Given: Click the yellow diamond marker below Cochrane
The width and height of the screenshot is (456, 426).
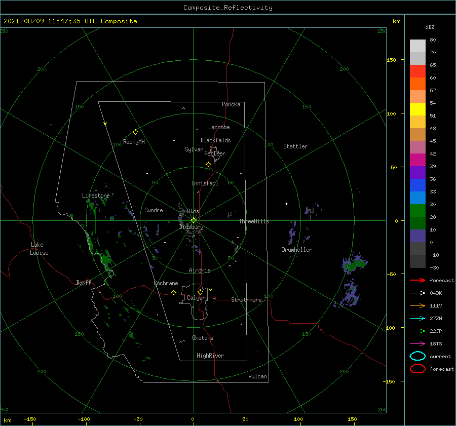Looking at the screenshot, I should [x=173, y=293].
